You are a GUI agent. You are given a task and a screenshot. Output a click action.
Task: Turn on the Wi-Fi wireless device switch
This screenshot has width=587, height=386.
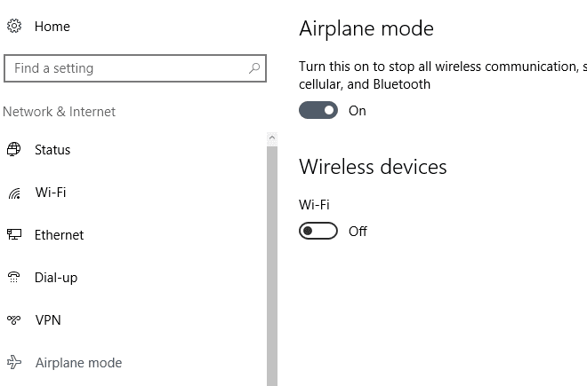[318, 231]
